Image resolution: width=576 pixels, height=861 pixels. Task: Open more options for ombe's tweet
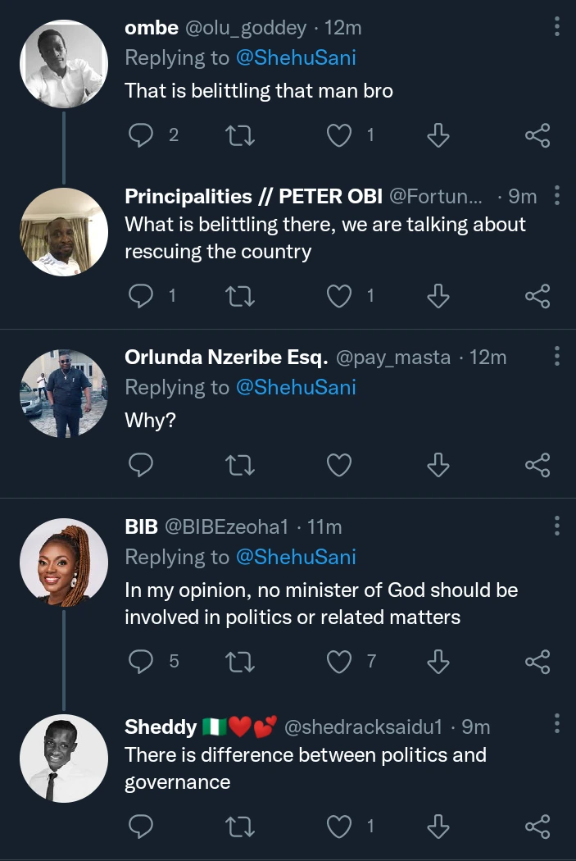point(557,28)
